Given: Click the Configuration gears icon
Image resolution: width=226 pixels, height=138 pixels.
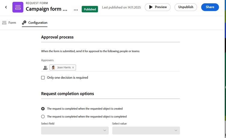Looking at the screenshot, I should tap(24, 22).
